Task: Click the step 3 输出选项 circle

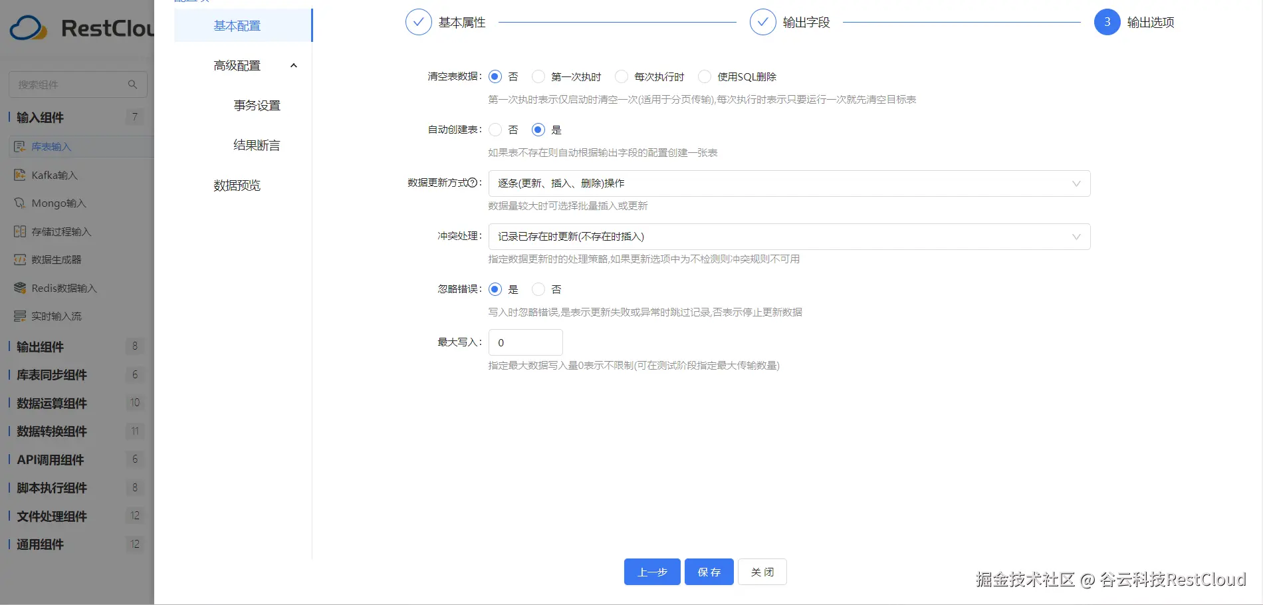Action: click(x=1107, y=22)
